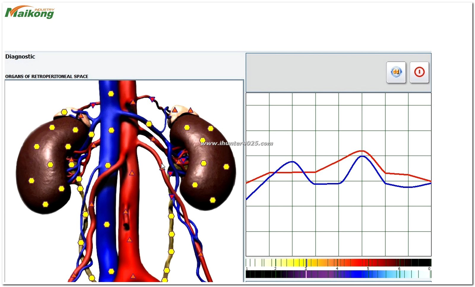Click lowest yellow marker on the left kidney

[x=45, y=204]
